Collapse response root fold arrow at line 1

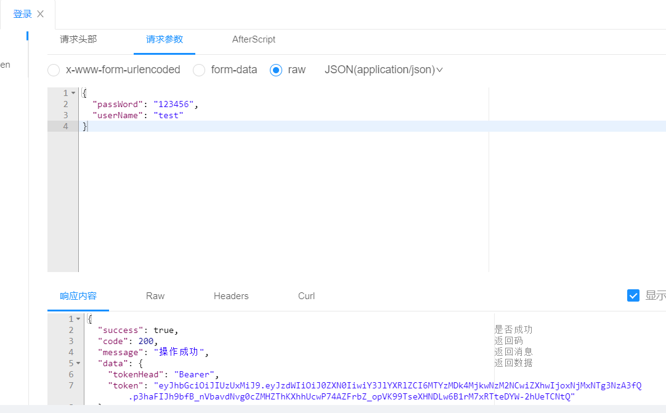pyautogui.click(x=79, y=319)
